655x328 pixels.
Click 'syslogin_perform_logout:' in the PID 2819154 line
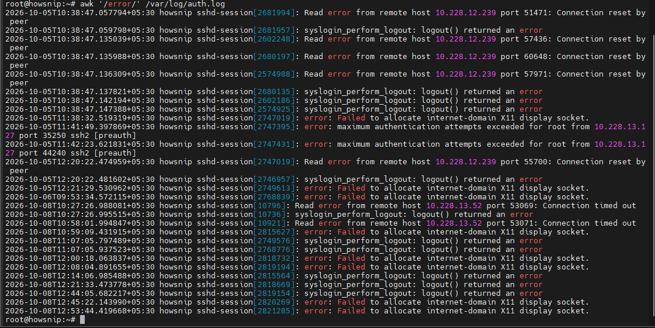coord(361,294)
